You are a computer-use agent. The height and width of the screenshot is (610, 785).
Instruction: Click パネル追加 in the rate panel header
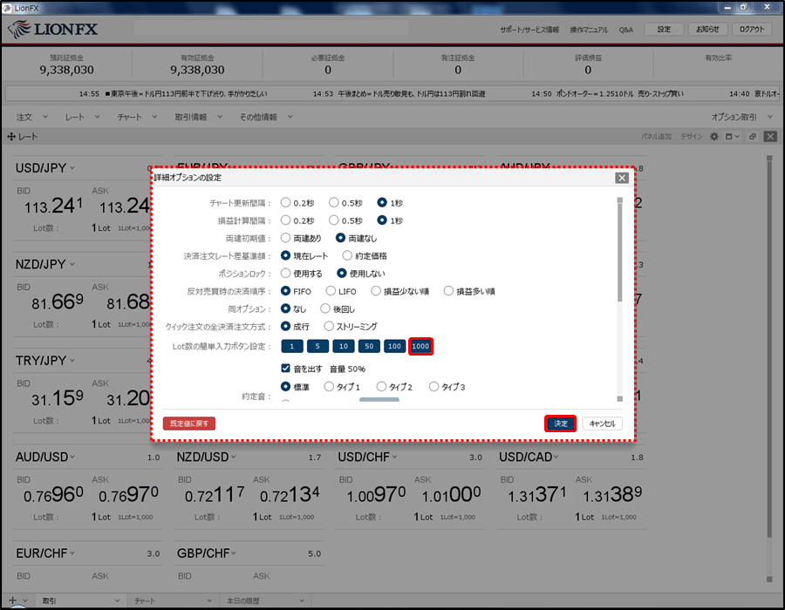[x=656, y=137]
